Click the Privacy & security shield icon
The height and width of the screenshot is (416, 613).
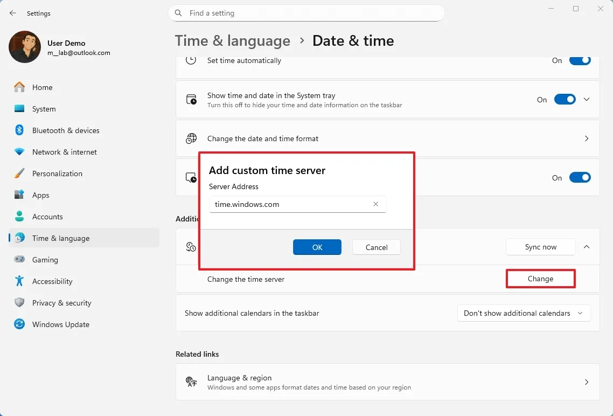tap(19, 303)
